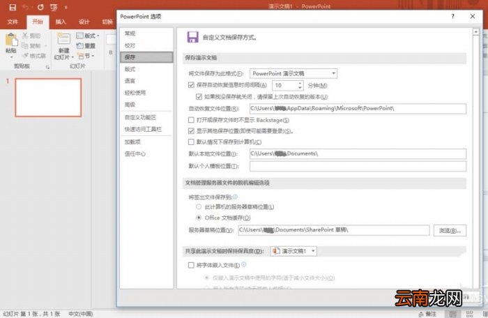This screenshot has height=318, width=488.
Task: Open the 节 (Section) dropdown in ribbon
Action: click(86, 56)
